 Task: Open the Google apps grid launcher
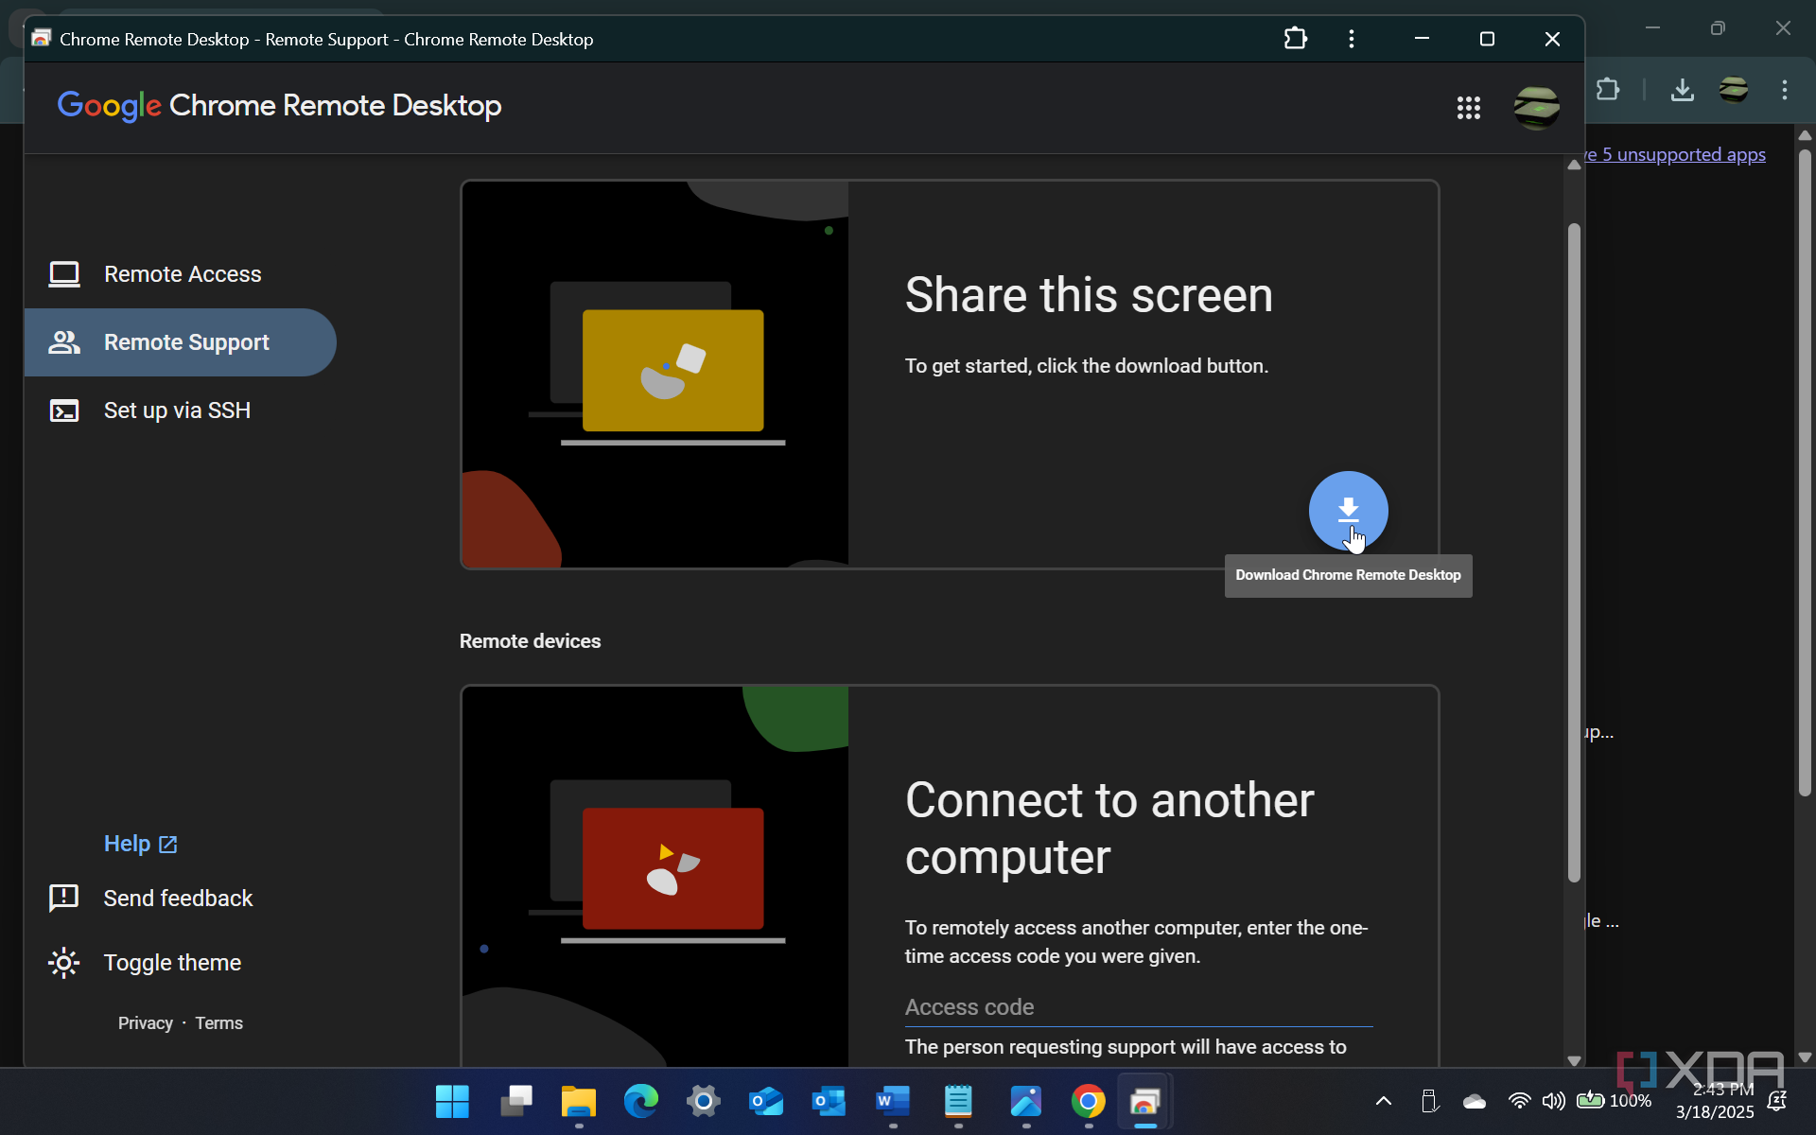[x=1469, y=107]
